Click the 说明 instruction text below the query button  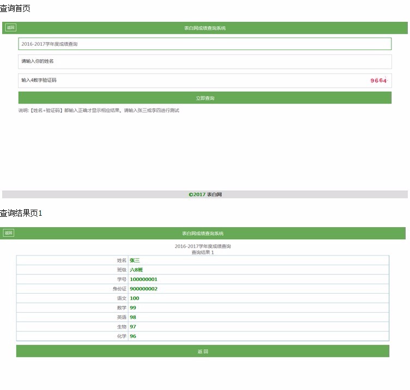click(x=99, y=111)
